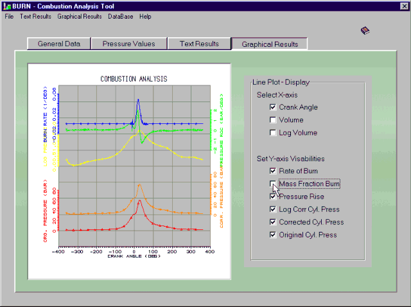The width and height of the screenshot is (411, 307).
Task: Open the Graphical Results menu
Action: pos(80,17)
